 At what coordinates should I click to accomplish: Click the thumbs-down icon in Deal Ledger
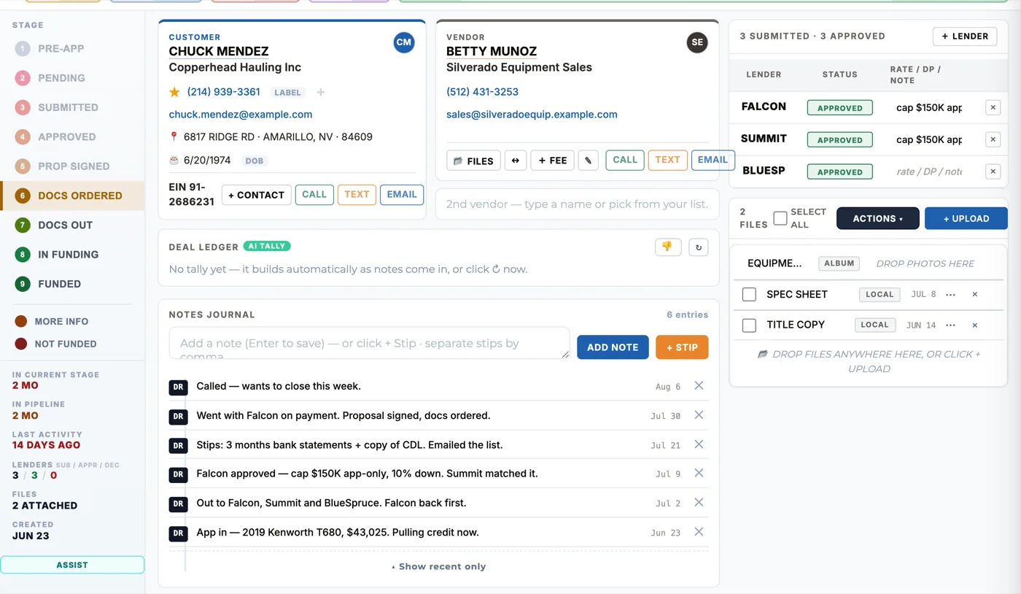tap(668, 247)
